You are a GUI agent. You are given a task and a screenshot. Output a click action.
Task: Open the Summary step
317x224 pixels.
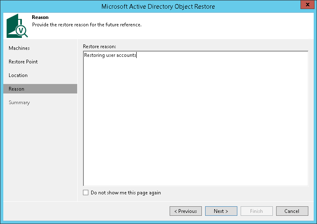[19, 103]
